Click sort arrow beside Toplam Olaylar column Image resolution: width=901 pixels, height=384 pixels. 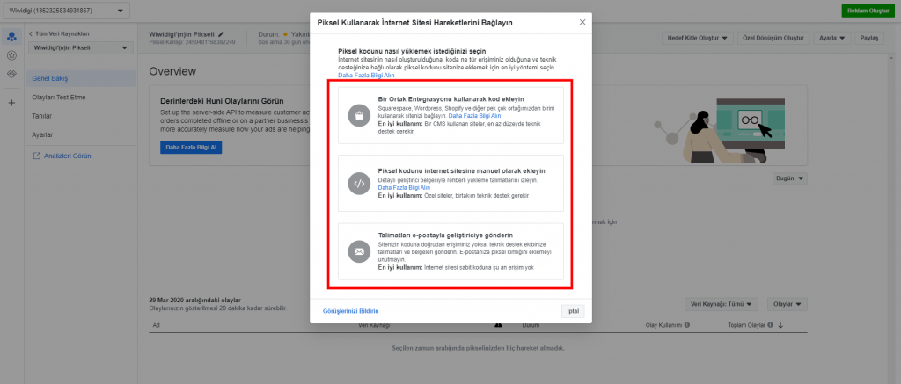coord(780,325)
